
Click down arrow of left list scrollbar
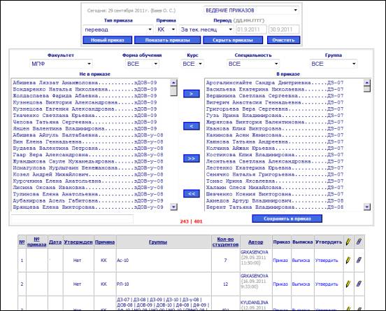pos(173,207)
